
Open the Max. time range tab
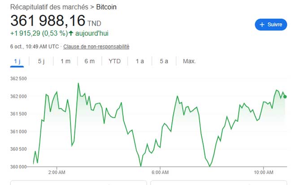coord(189,61)
